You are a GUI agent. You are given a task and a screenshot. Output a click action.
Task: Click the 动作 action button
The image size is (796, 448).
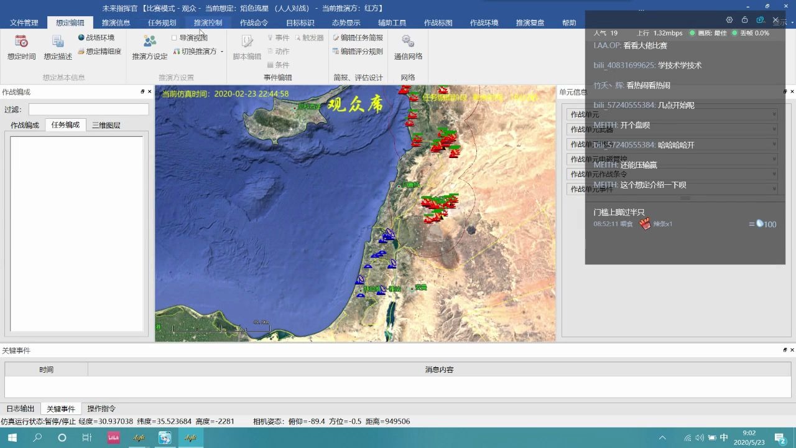278,51
